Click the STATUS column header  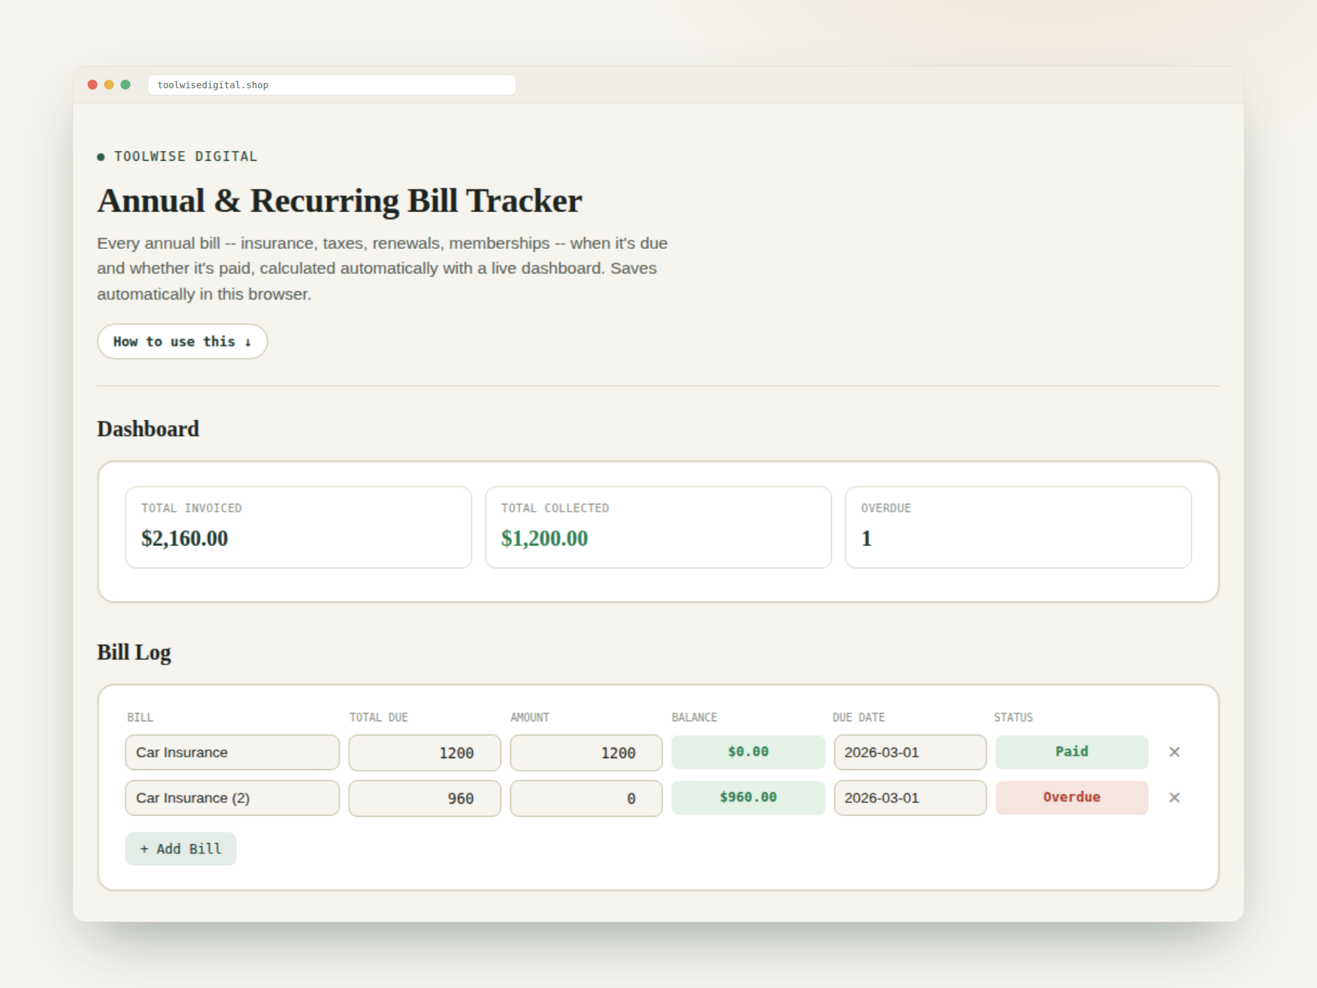coord(1013,717)
